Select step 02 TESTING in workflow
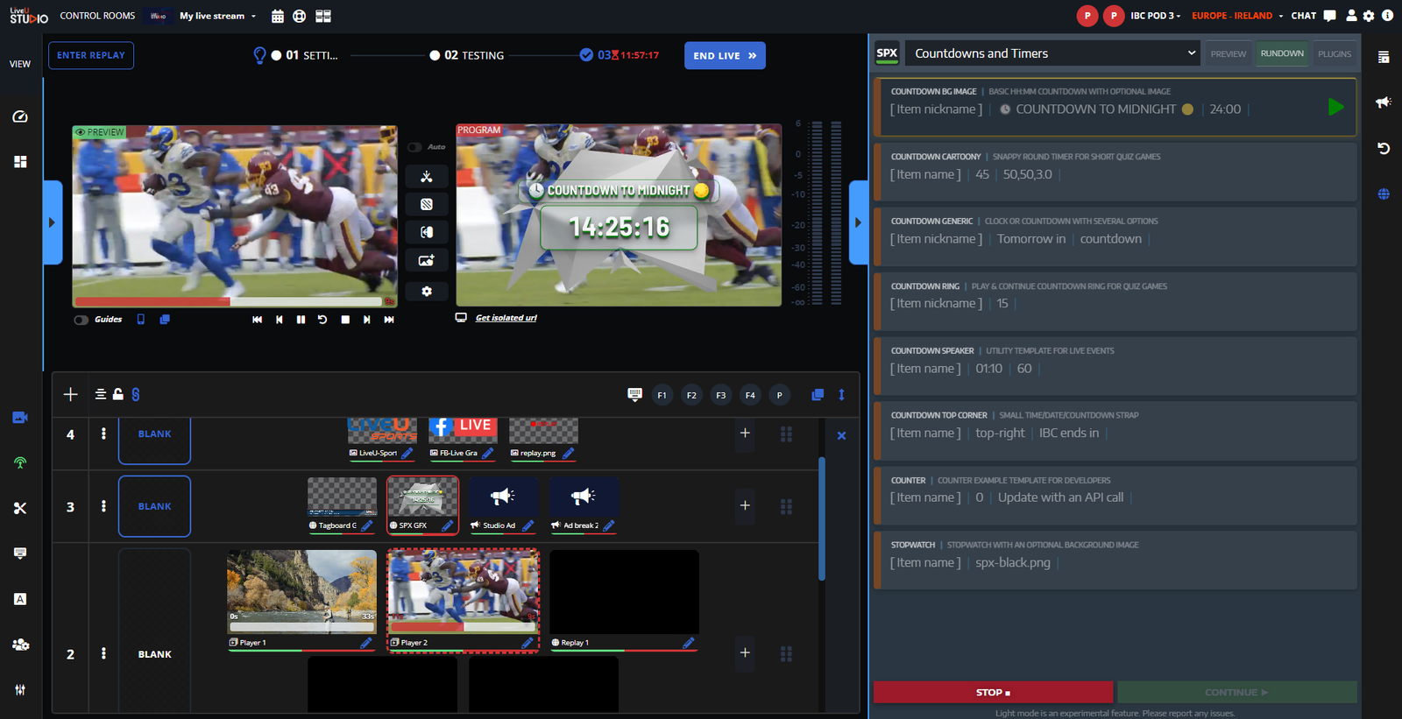This screenshot has height=719, width=1402. [x=467, y=55]
